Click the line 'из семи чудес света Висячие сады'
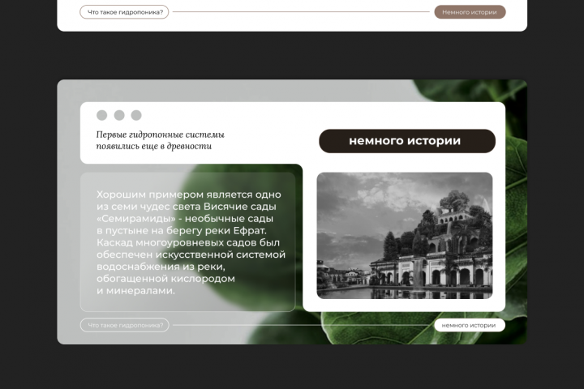The width and height of the screenshot is (584, 389). tap(187, 206)
